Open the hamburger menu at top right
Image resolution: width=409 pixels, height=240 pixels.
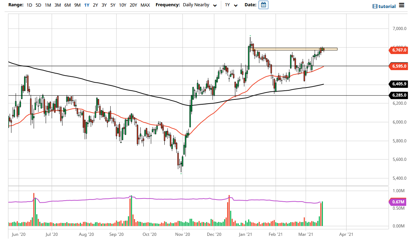(402, 5)
